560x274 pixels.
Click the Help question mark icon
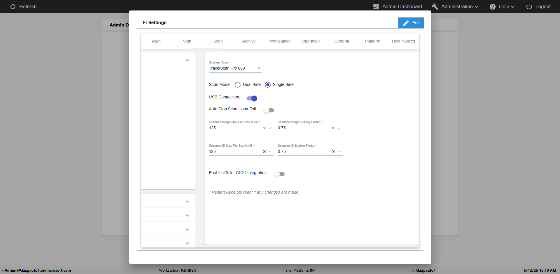tap(492, 6)
